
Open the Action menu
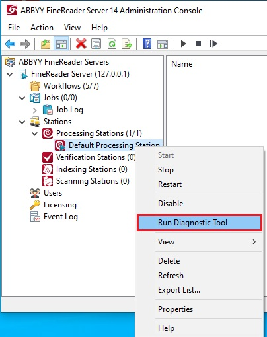point(42,28)
